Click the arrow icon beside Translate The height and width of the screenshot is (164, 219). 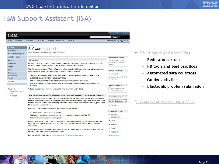pyautogui.click(x=109, y=105)
